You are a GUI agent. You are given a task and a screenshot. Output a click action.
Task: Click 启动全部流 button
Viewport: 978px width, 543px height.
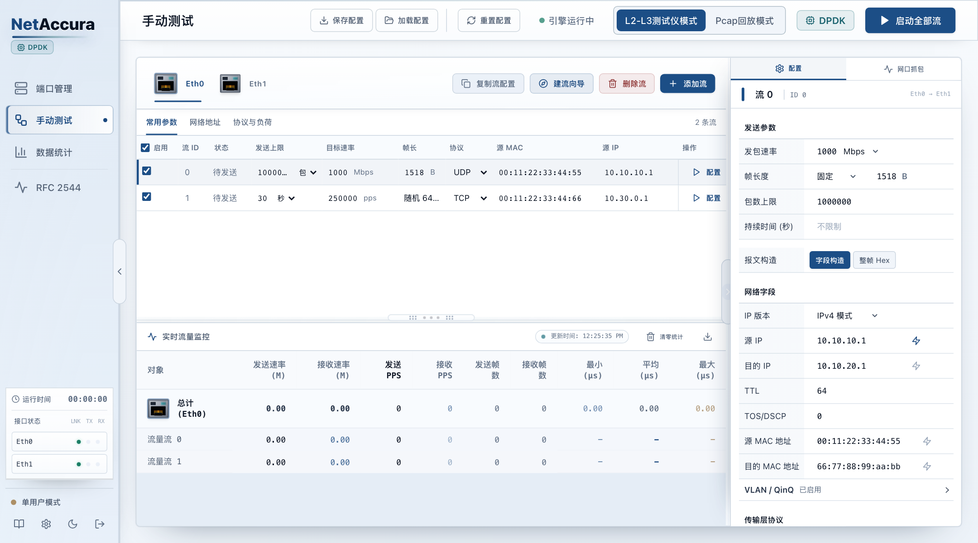tap(910, 21)
